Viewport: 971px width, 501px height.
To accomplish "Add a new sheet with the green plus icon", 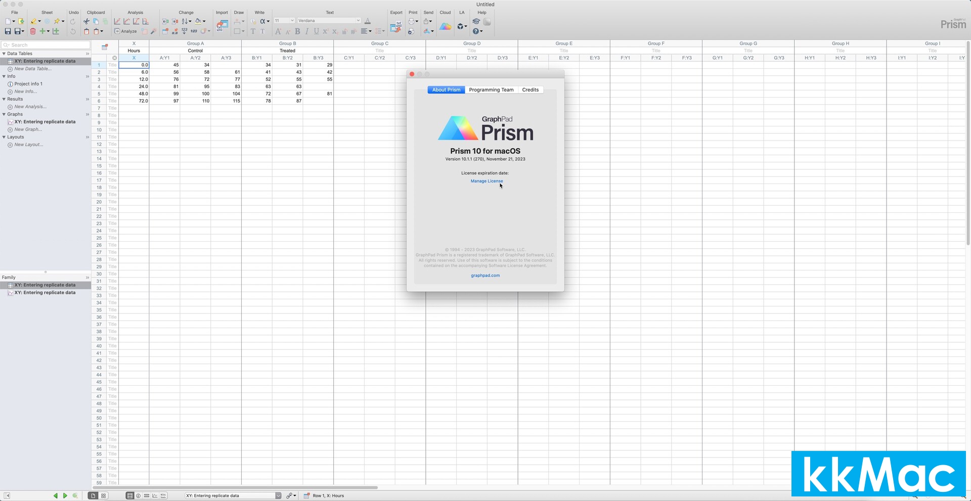I will pos(42,31).
